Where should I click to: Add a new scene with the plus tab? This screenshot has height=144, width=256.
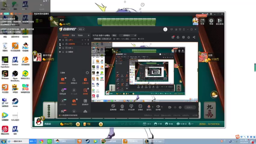[89, 35]
